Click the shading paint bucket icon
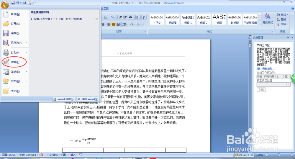This screenshot has width=295, height=159. pyautogui.click(x=132, y=24)
